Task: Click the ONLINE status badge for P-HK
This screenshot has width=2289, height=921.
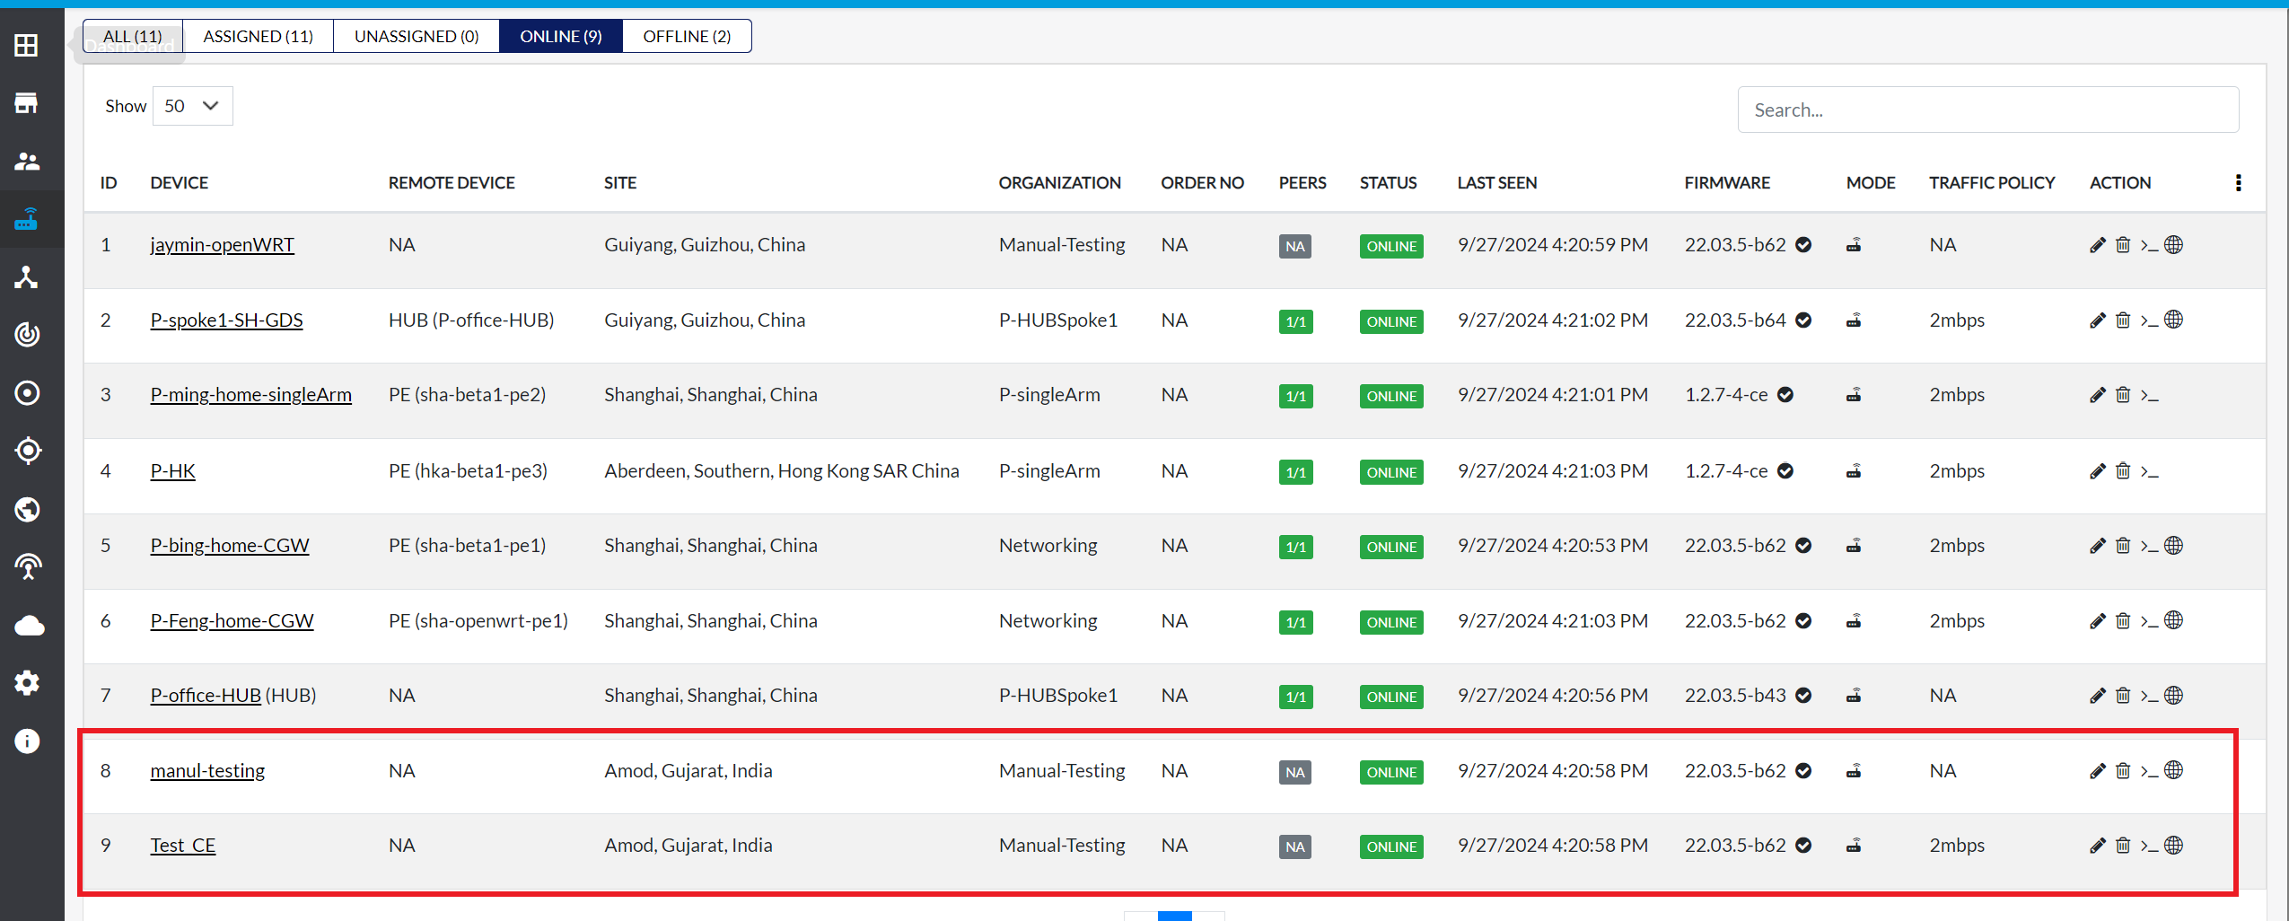Action: point(1391,472)
